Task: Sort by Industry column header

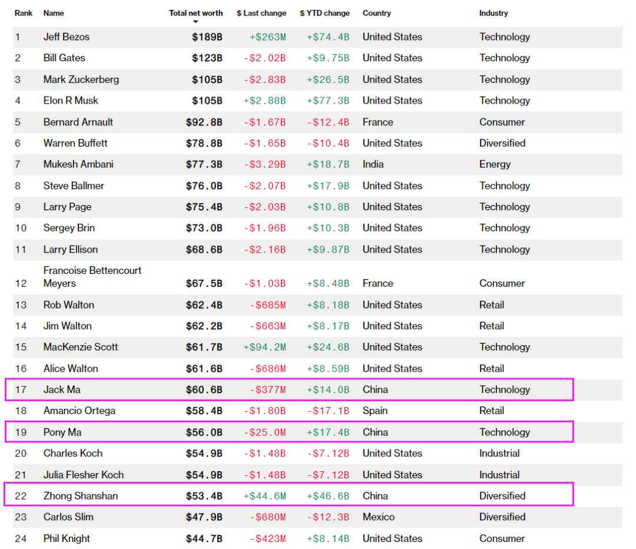Action: 493,13
